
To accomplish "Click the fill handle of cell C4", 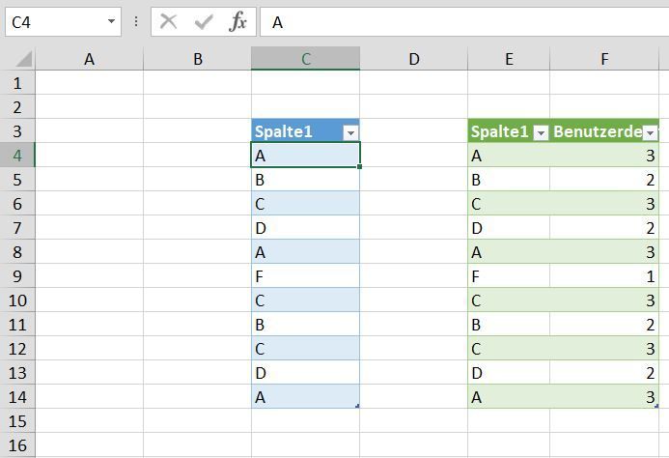I will click(x=359, y=166).
